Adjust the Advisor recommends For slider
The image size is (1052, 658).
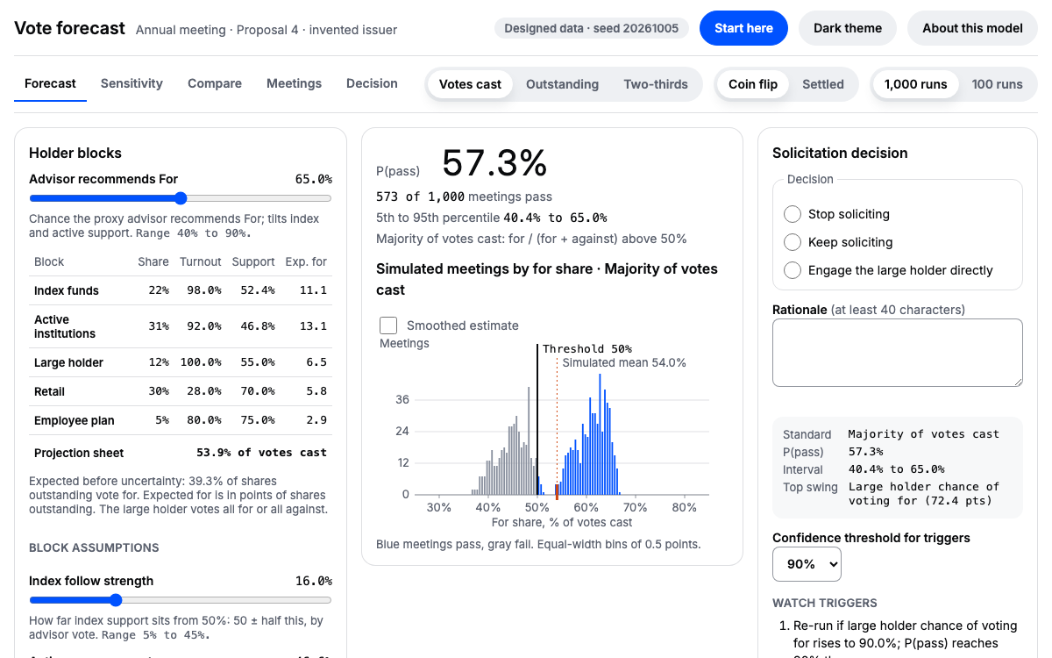tap(181, 198)
